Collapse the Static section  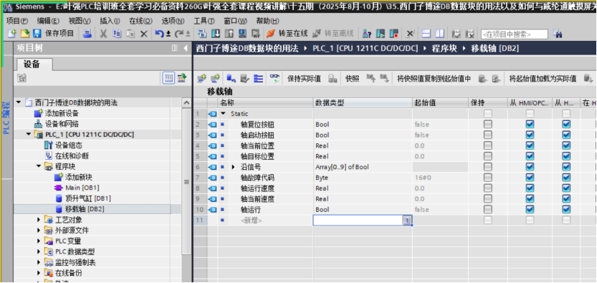[x=223, y=114]
